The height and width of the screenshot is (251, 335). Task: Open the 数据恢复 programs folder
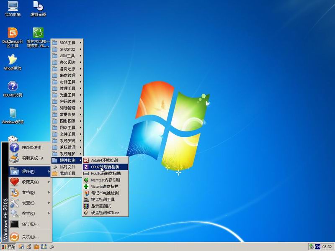[67, 115]
